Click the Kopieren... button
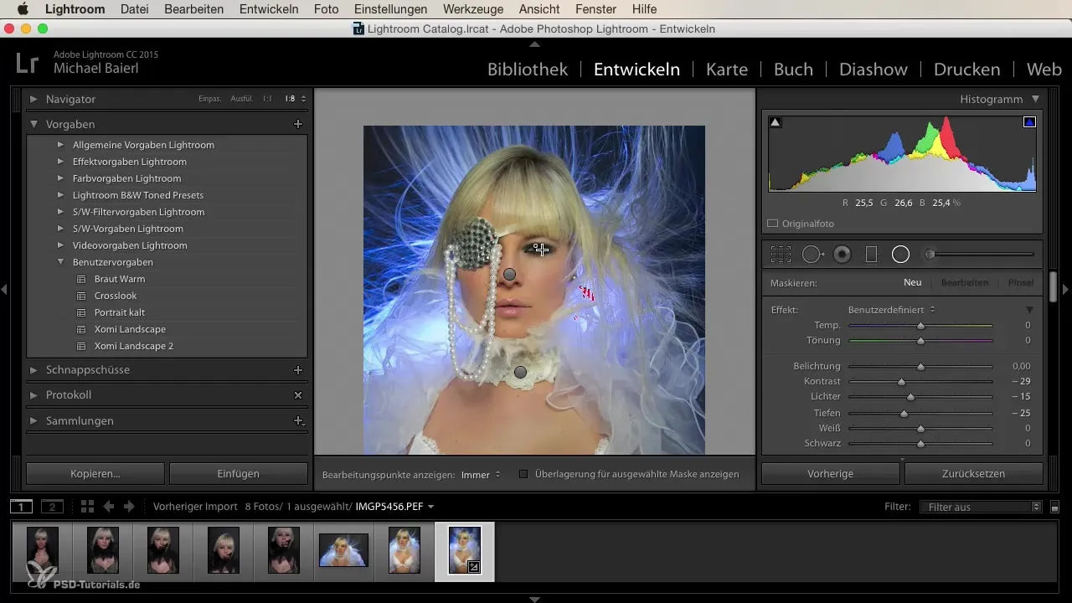 click(95, 473)
